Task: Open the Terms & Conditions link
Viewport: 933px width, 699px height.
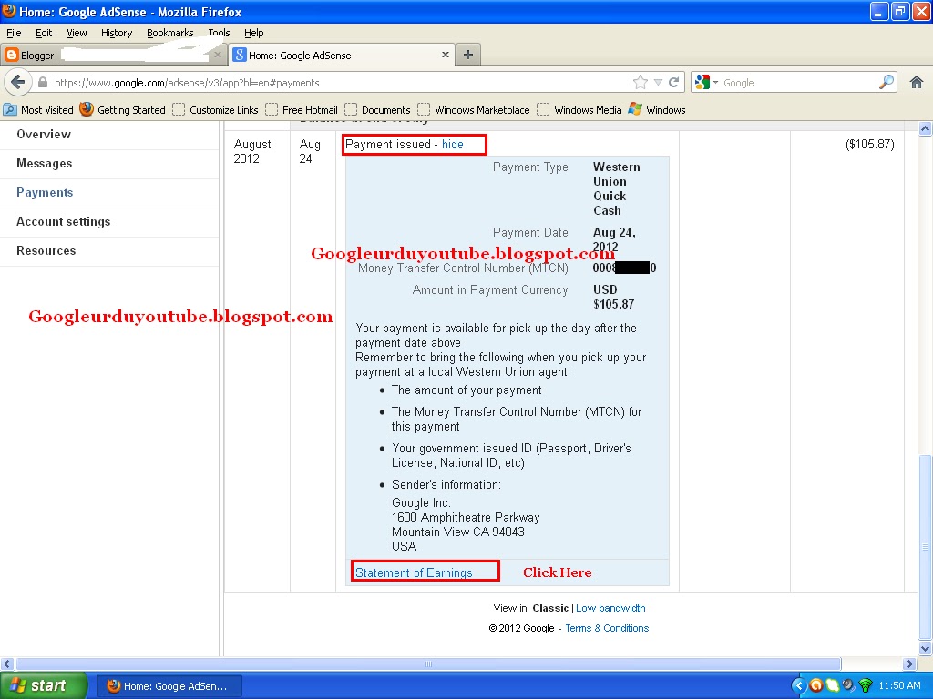Action: 607,628
